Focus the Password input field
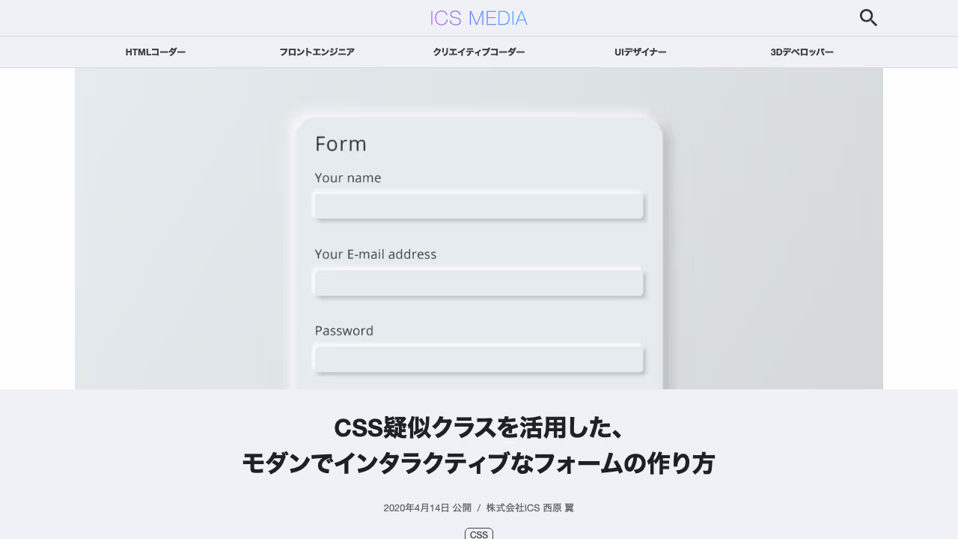Viewport: 958px width, 539px height. point(478,358)
